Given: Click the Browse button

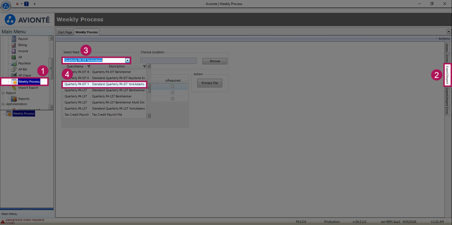Looking at the screenshot, I should pos(215,61).
